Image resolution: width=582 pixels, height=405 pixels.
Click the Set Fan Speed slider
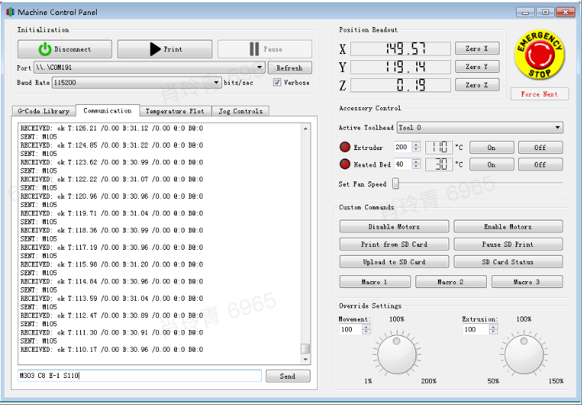point(396,184)
